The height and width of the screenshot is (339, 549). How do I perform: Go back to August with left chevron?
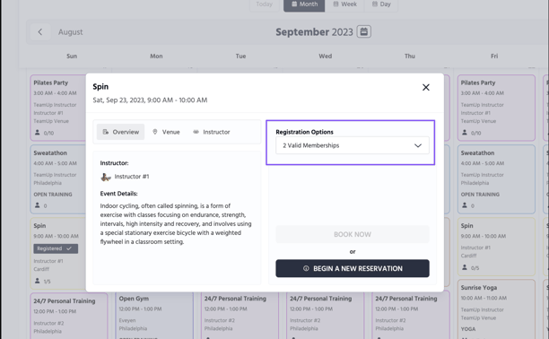coord(39,32)
